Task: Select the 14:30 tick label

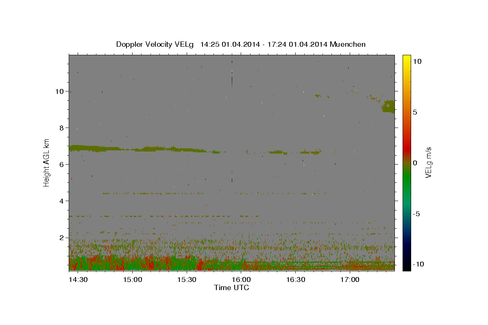Action: coord(78,279)
